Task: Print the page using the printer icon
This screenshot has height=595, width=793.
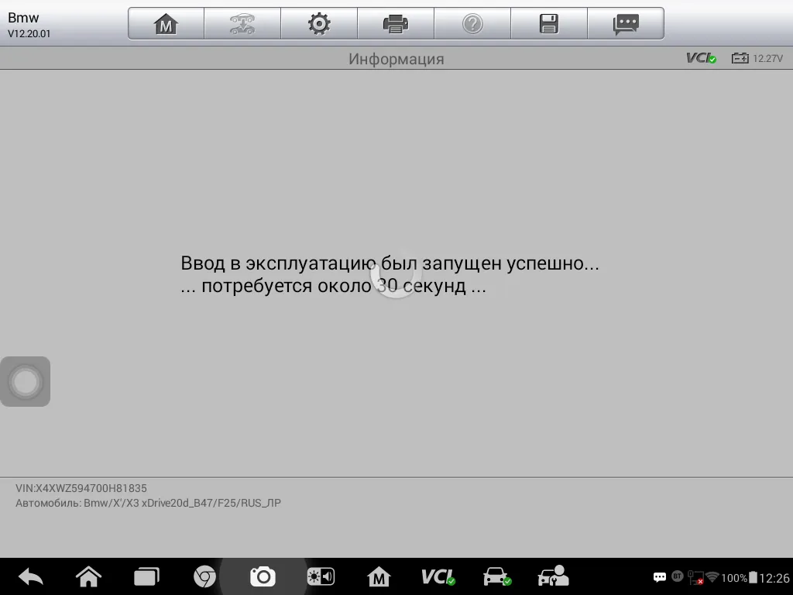Action: coord(396,24)
